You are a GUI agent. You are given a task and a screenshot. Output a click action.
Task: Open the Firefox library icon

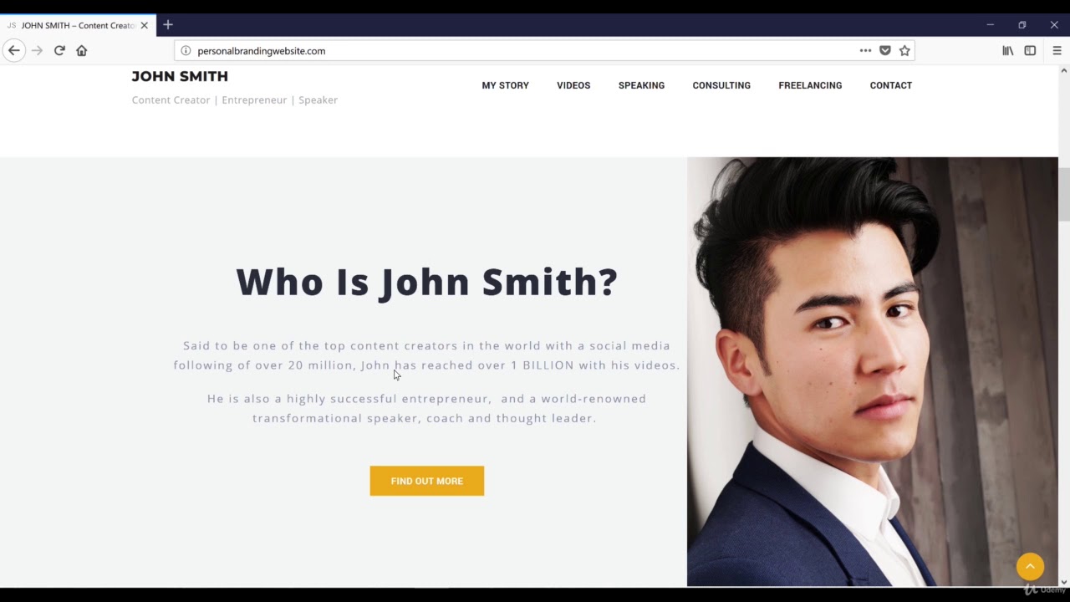(1008, 51)
